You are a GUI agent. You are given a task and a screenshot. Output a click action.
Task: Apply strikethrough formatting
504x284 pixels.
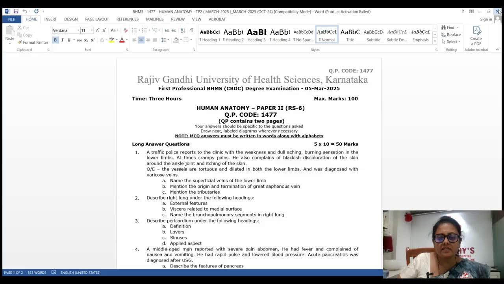point(79,40)
